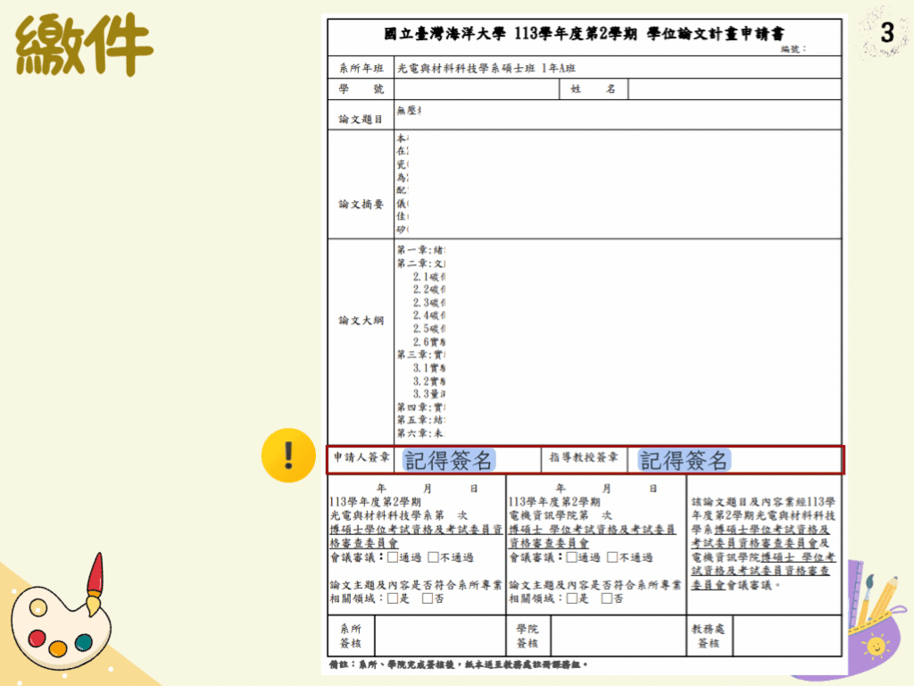Click the 系所簽核 label
The width and height of the screenshot is (914, 686).
point(351,636)
